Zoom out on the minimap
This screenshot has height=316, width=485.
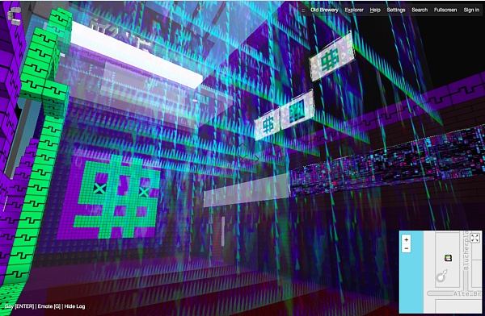(x=406, y=248)
